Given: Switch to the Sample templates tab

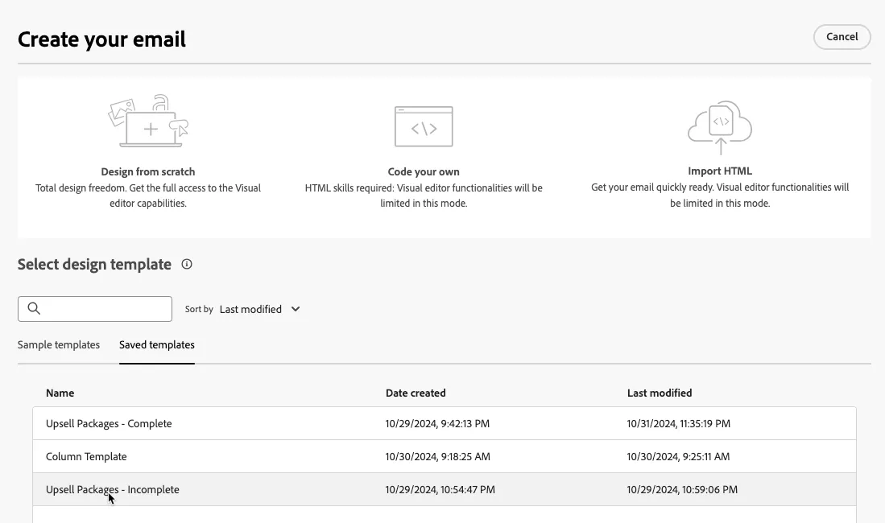Looking at the screenshot, I should (59, 344).
